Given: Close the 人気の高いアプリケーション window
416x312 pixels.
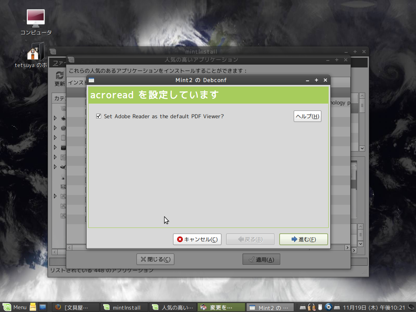Looking at the screenshot, I should (346, 60).
